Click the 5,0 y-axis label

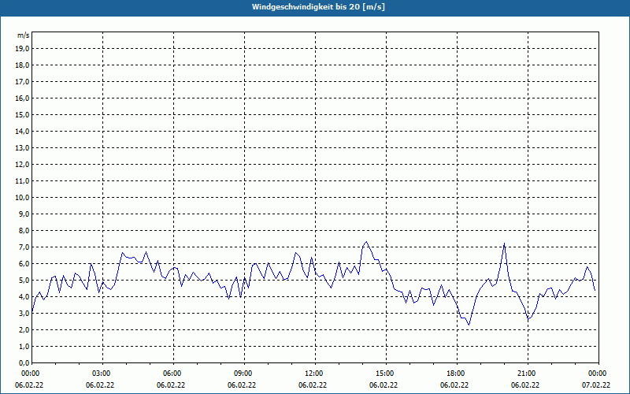coord(24,281)
